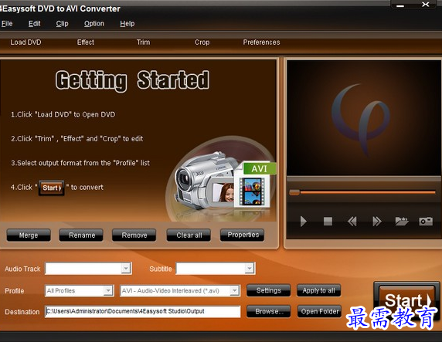The width and height of the screenshot is (442, 342).
Task: Click the video preview screen
Action: [364, 118]
